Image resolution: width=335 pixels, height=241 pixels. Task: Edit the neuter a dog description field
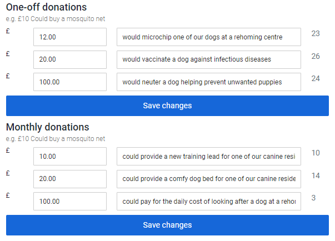[x=208, y=82]
